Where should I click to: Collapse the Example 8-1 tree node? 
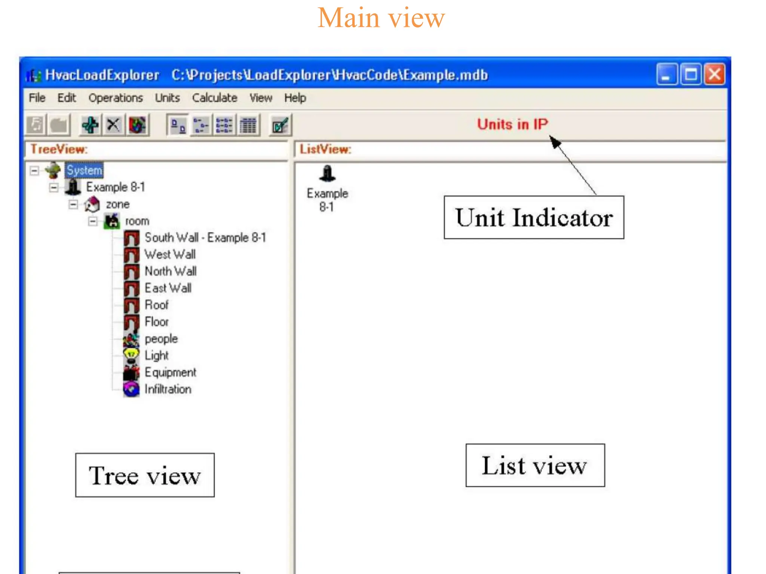54,188
